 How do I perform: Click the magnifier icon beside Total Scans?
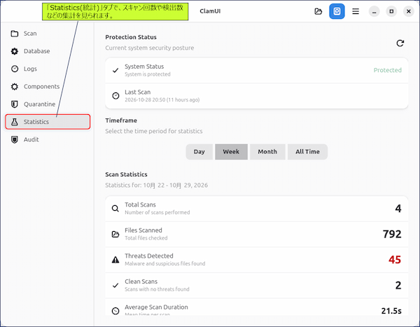coord(115,209)
